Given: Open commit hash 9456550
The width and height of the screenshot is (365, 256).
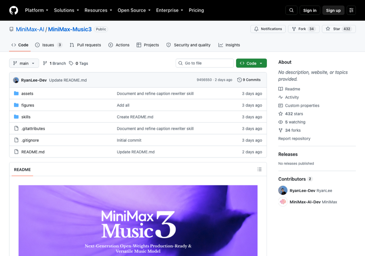Looking at the screenshot, I should click(x=204, y=80).
